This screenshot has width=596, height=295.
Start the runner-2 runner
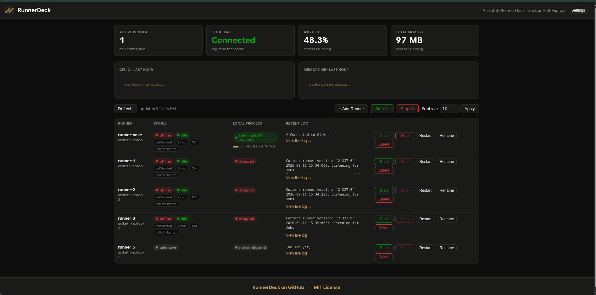click(x=384, y=190)
